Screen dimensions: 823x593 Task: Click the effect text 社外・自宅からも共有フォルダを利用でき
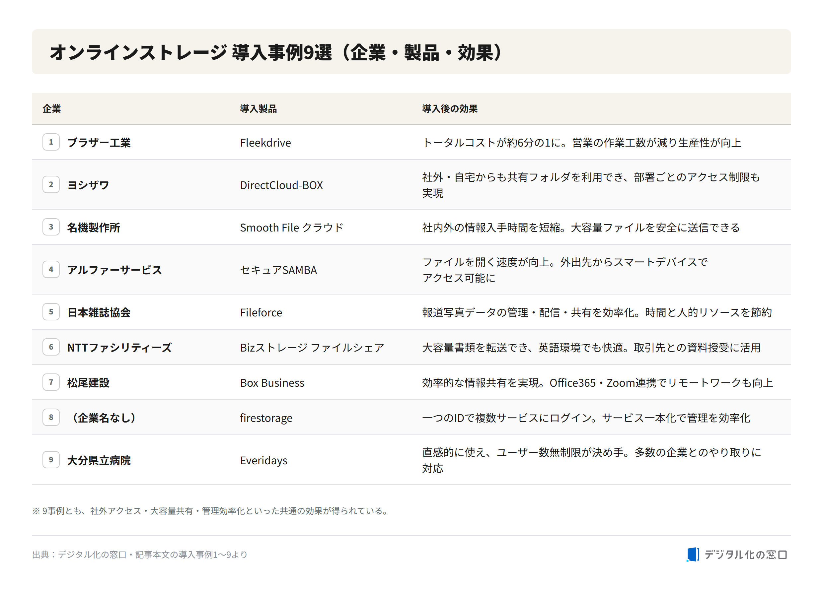[523, 177]
